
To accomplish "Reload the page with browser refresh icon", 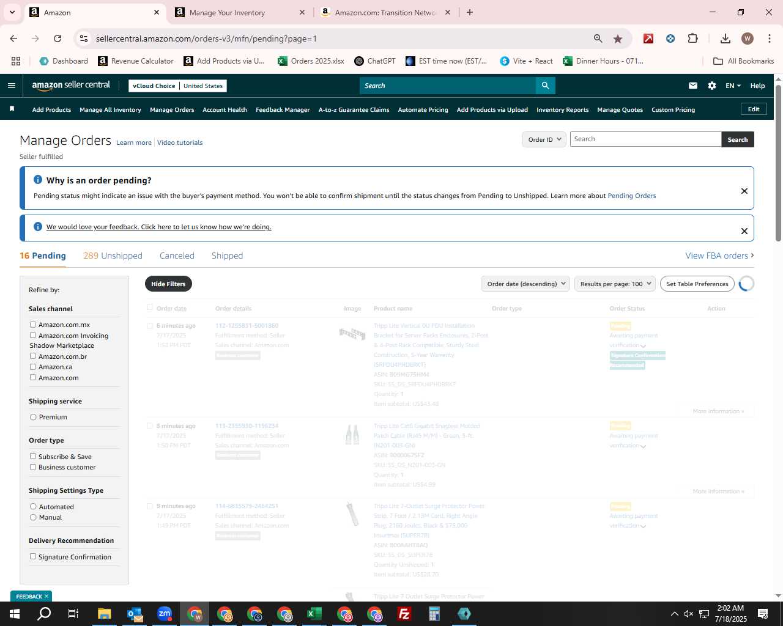I will (58, 39).
